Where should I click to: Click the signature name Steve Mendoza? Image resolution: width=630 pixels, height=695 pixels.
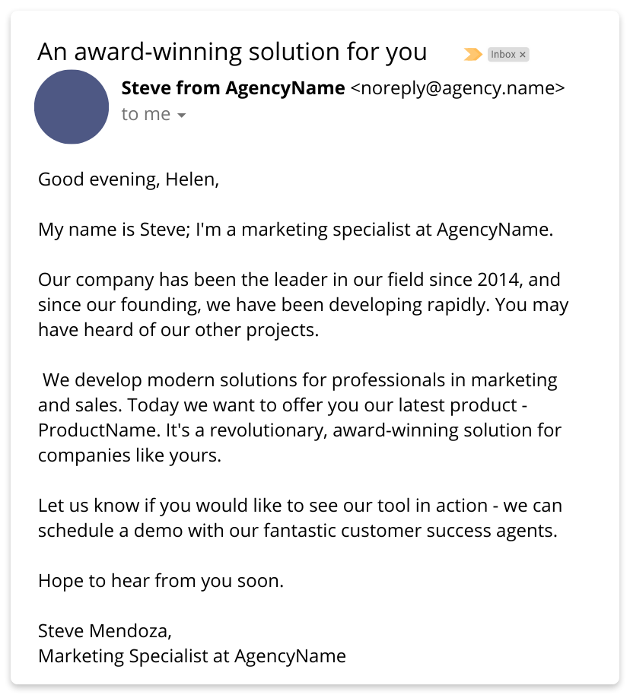tap(105, 631)
